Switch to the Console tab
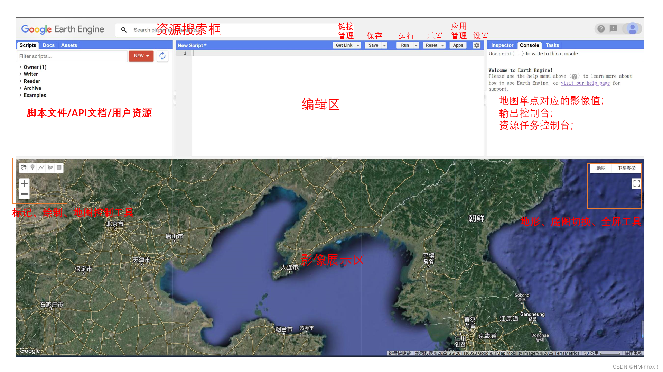663x372 pixels. [x=529, y=45]
